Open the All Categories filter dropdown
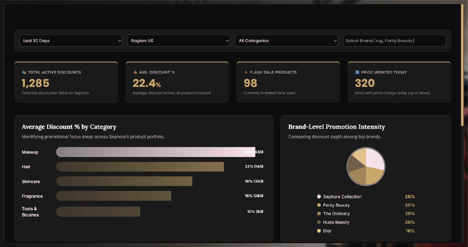Screen dimensions: 468x247 [286, 41]
